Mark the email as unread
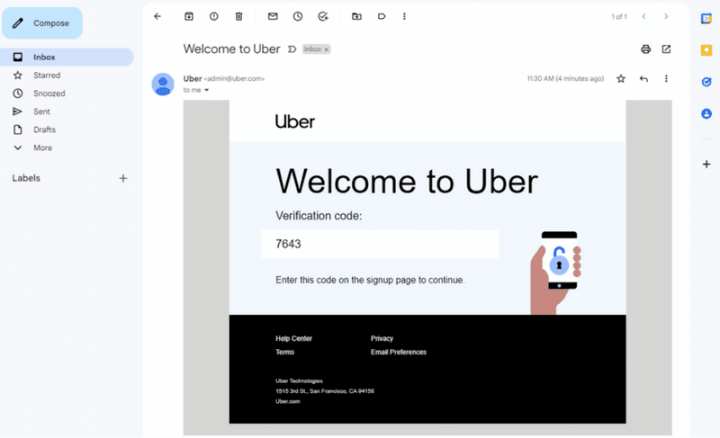 tap(273, 16)
